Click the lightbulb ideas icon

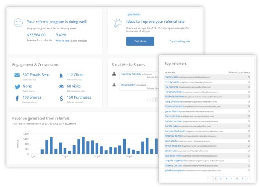pos(118,23)
